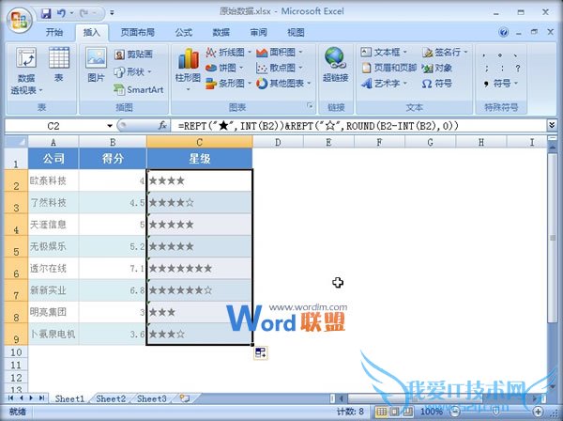The image size is (563, 421).
Task: Insert a text box (文本框)
Action: click(x=384, y=53)
